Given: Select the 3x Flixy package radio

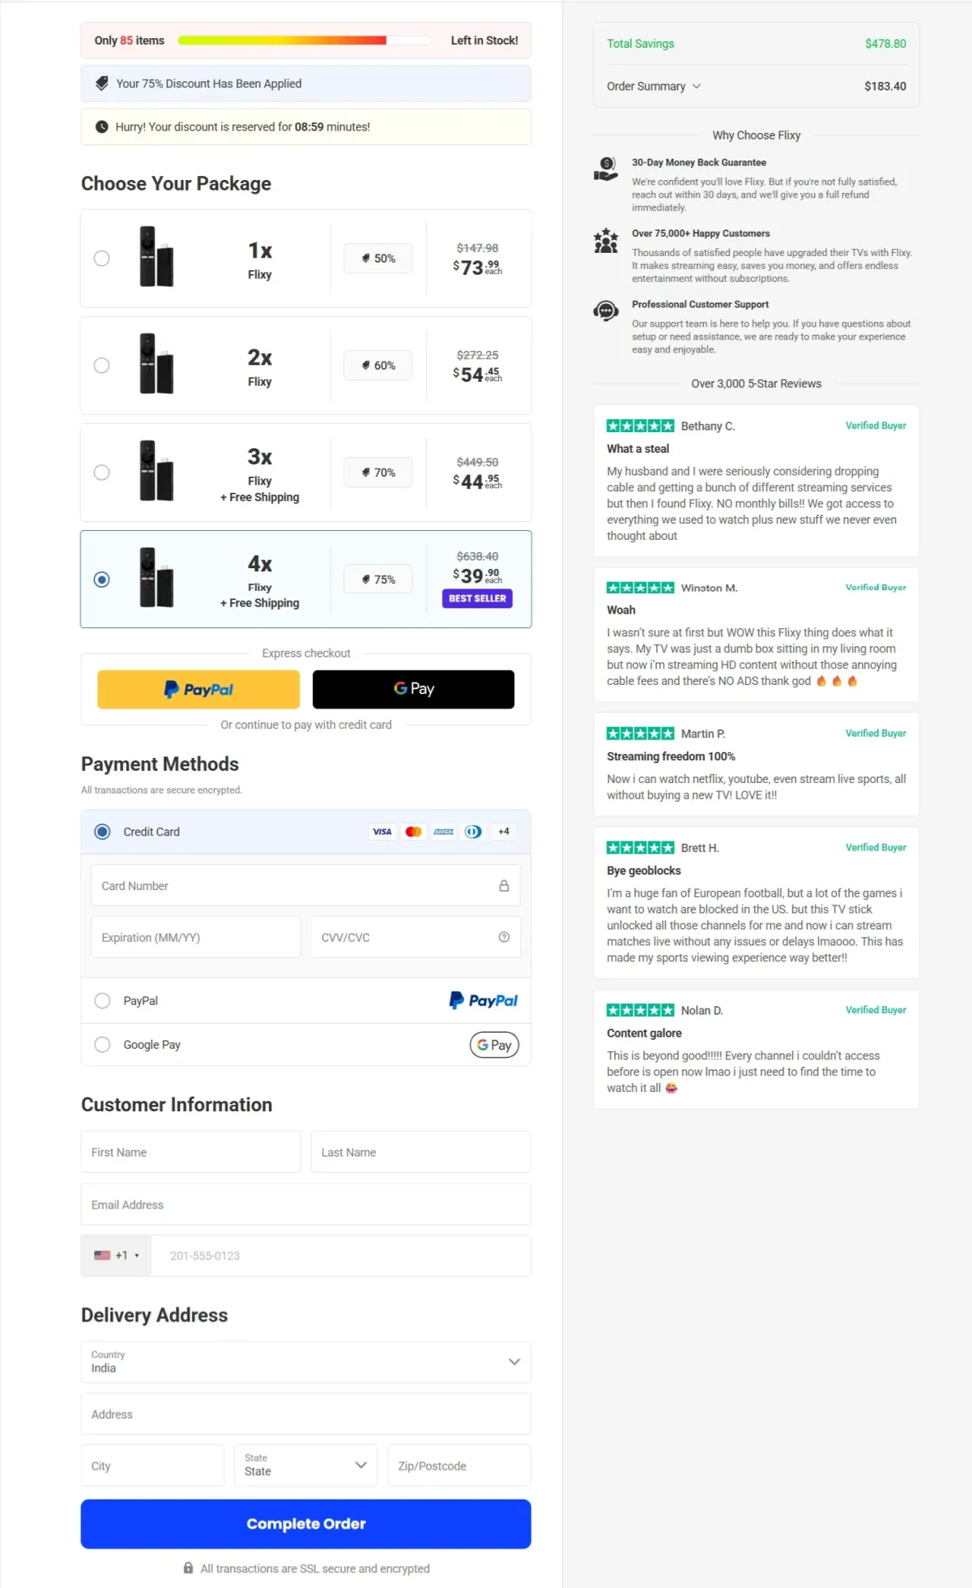Looking at the screenshot, I should tap(101, 473).
